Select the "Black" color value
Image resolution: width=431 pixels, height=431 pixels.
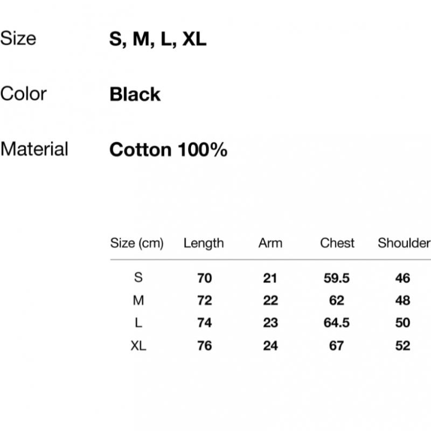135,94
